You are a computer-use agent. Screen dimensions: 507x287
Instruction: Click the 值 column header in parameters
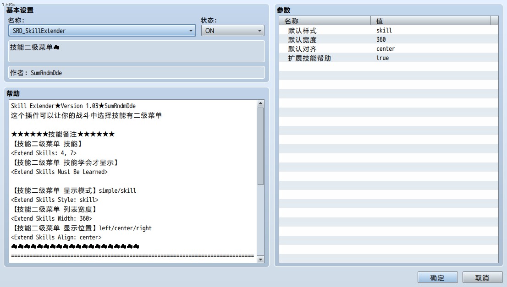tap(430, 21)
